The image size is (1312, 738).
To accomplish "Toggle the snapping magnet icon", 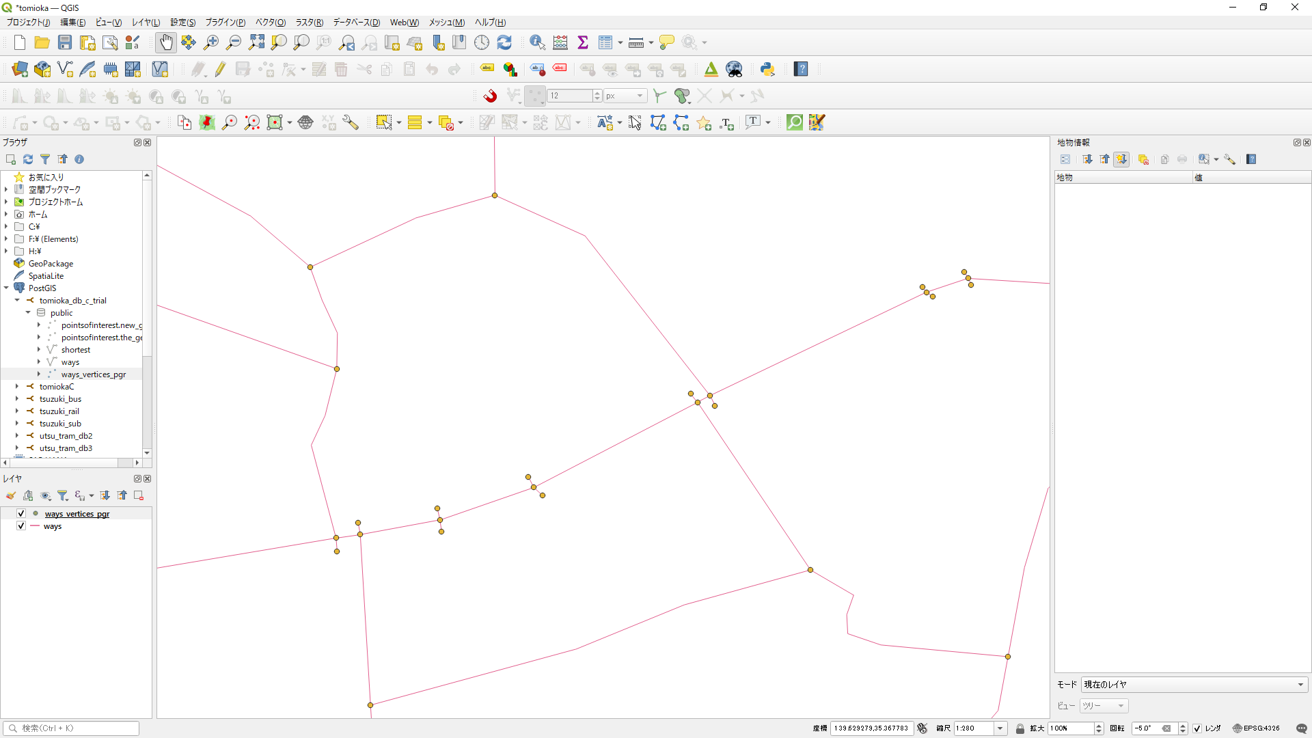I will coord(490,96).
